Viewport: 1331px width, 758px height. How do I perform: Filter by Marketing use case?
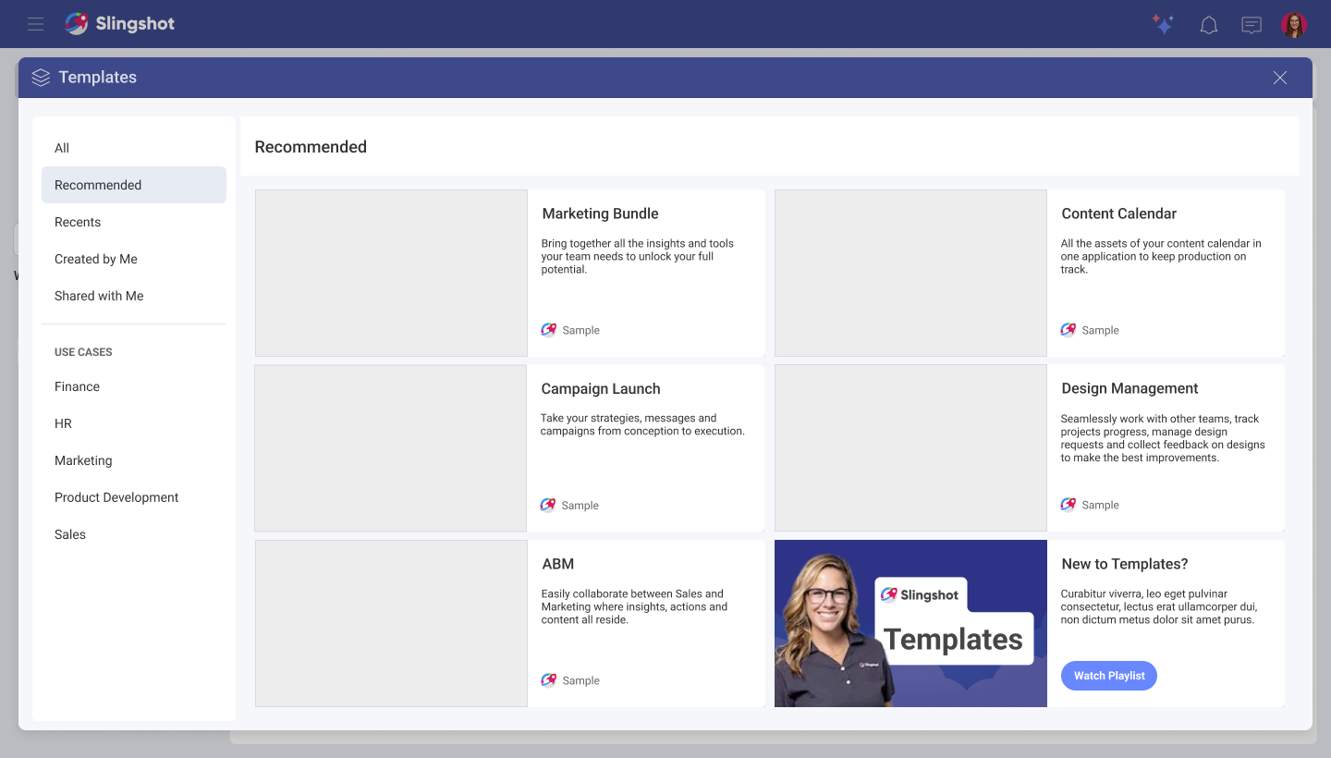[134, 460]
